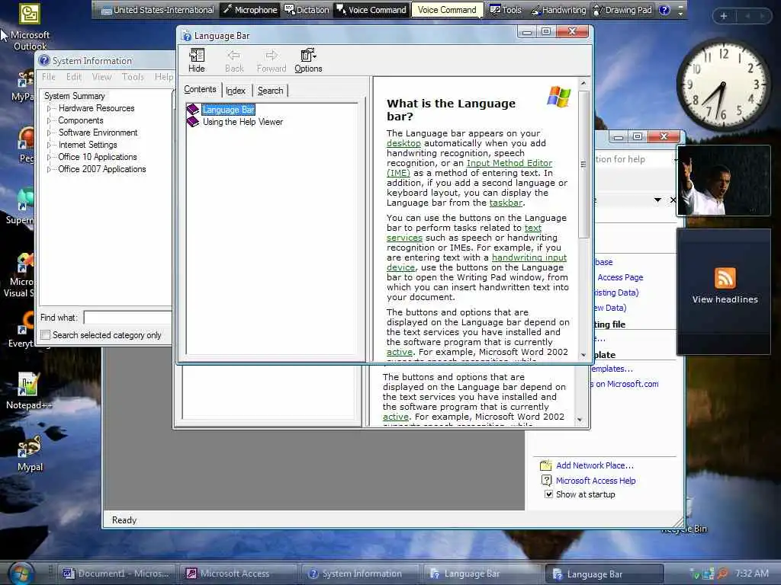Select the Using the Help Viewer book icon
The height and width of the screenshot is (585, 781).
click(x=193, y=122)
